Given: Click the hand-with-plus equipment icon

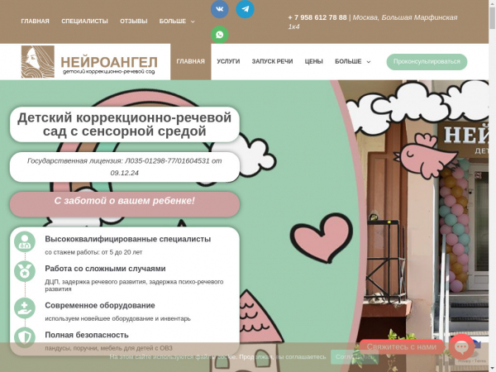Looking at the screenshot, I should 25,308.
